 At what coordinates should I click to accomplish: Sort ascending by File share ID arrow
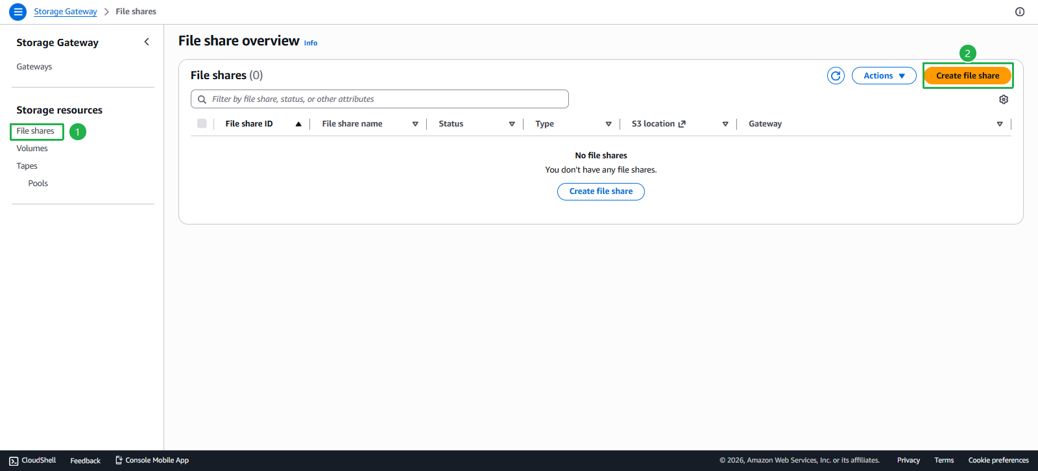coord(298,124)
